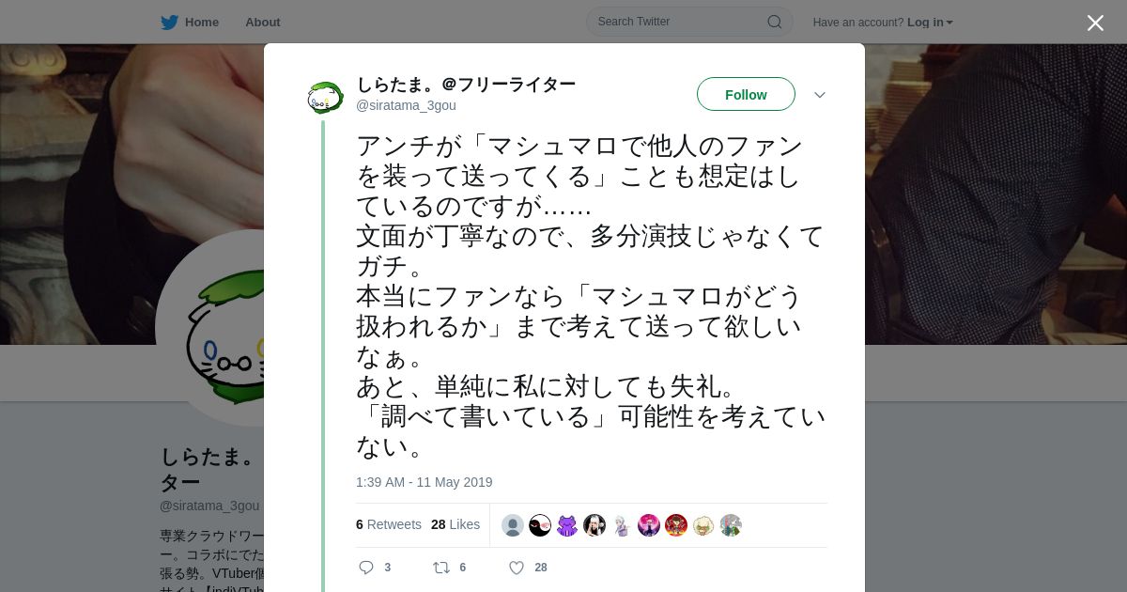
Task: Expand the tweet options chevron
Action: tap(819, 95)
